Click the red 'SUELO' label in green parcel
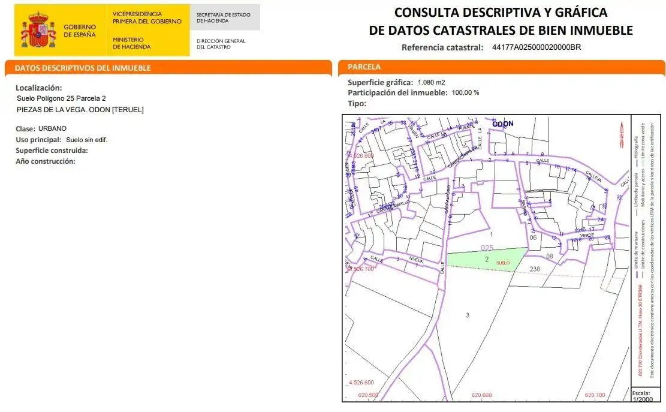Image resolution: width=666 pixels, height=412 pixels. 503,263
